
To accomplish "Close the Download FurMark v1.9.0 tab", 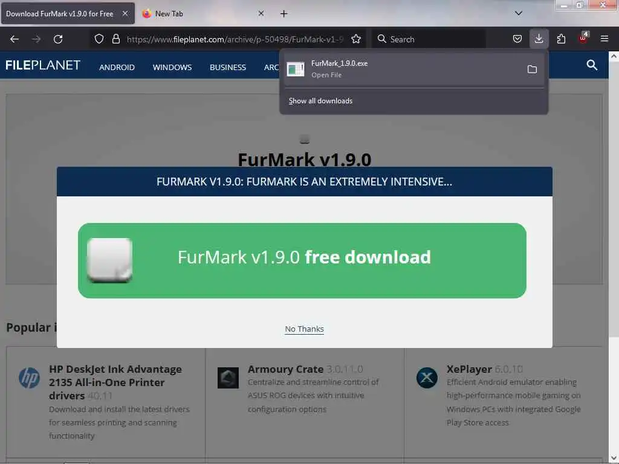I will click(125, 13).
